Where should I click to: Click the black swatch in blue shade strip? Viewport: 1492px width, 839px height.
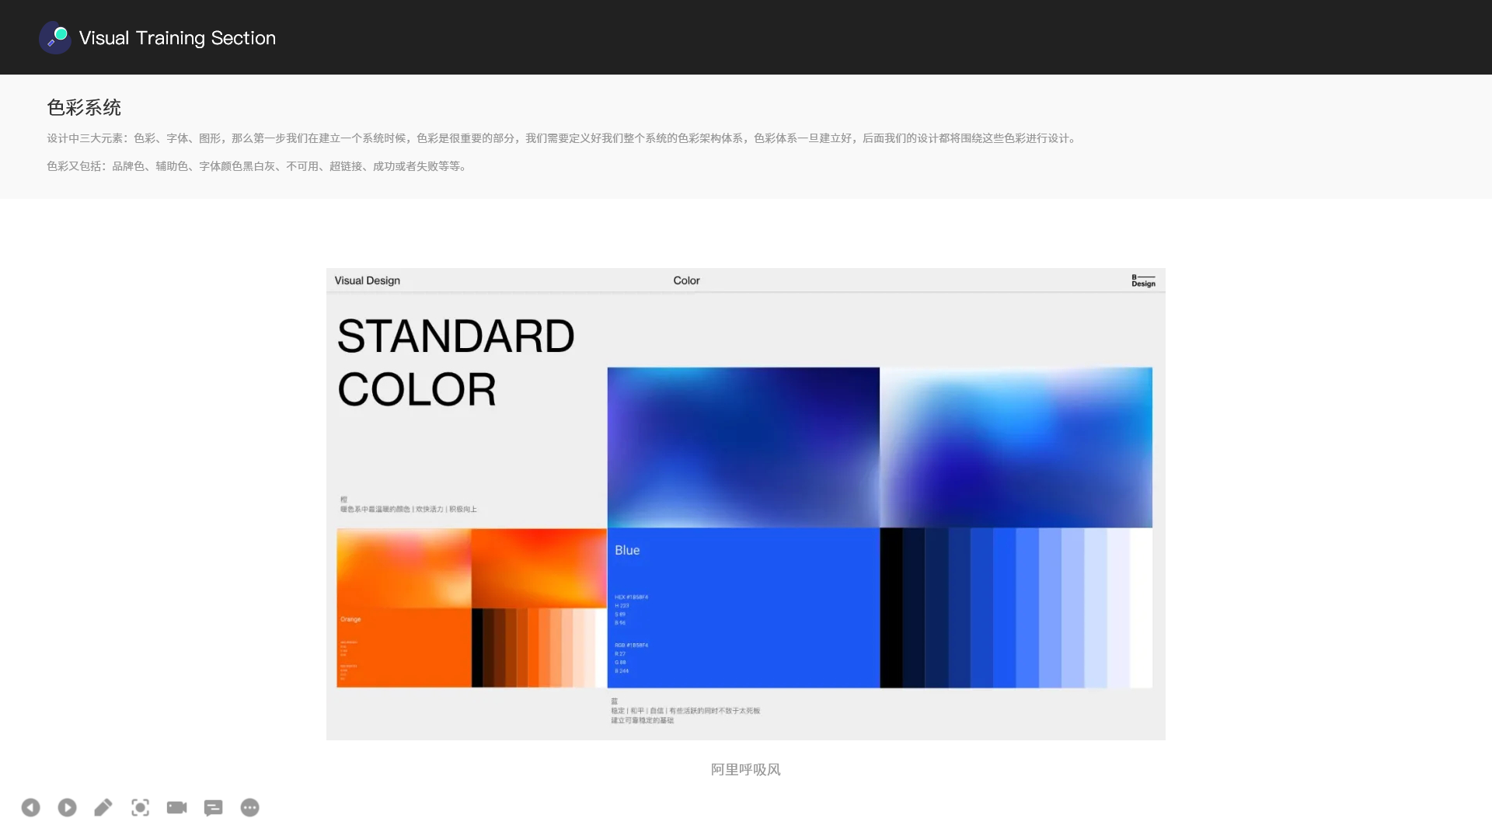[x=891, y=607]
